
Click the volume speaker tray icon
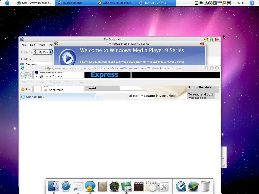pos(215,3)
